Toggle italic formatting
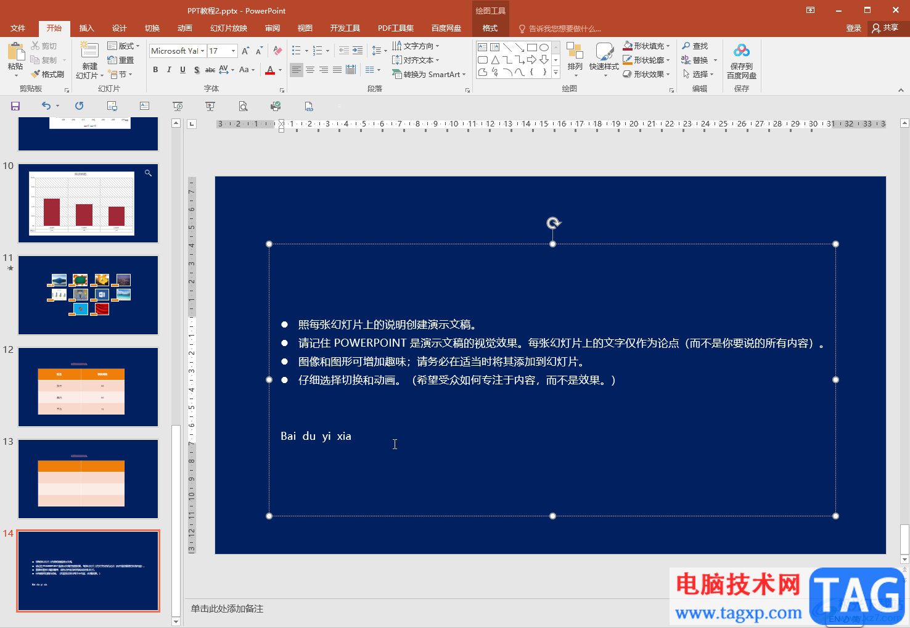The height and width of the screenshot is (628, 910). coord(169,70)
